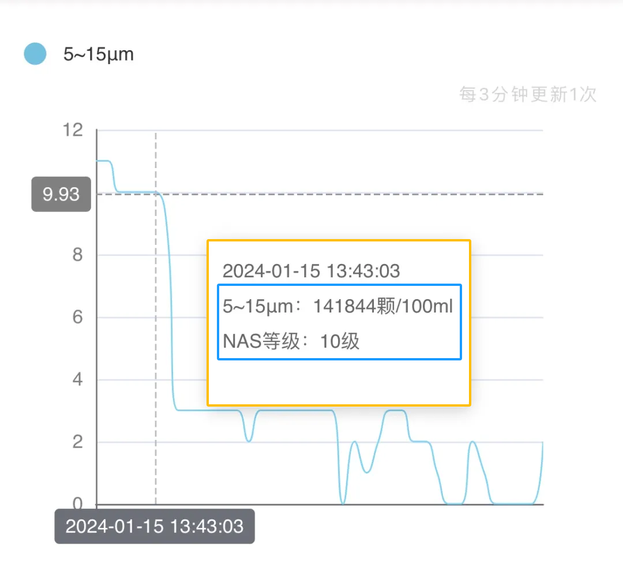
Task: Click the y-axis label 4
Action: click(x=77, y=379)
